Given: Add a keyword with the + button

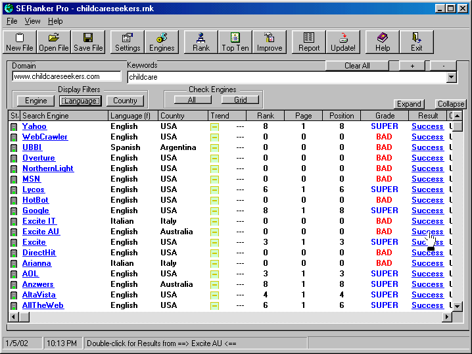Looking at the screenshot, I should click(x=412, y=66).
